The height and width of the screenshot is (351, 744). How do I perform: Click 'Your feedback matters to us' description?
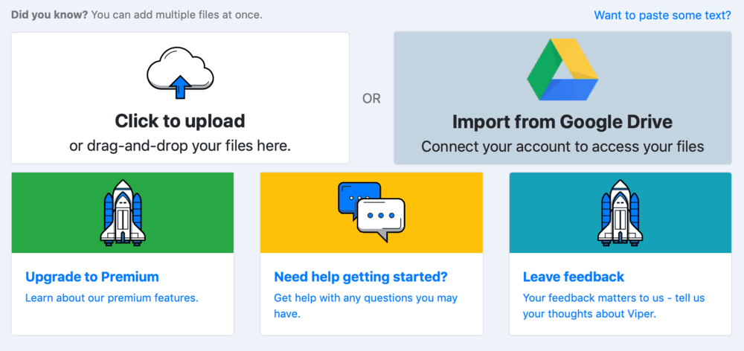pyautogui.click(x=614, y=306)
